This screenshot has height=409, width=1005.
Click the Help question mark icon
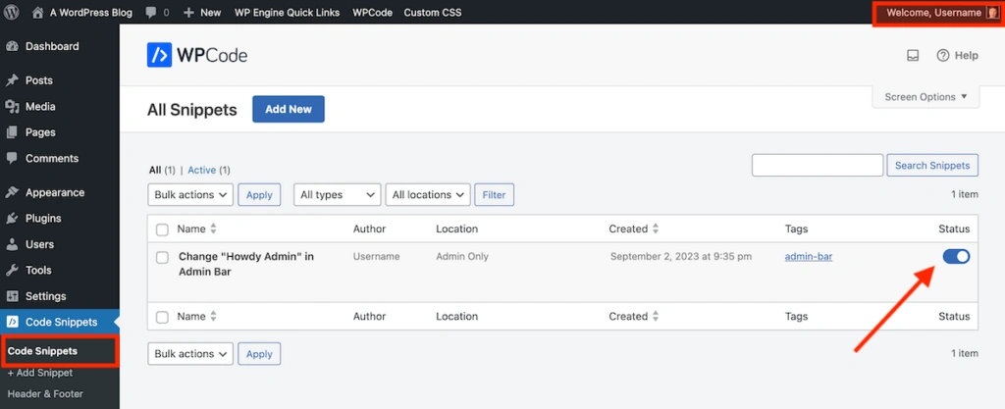click(x=943, y=56)
